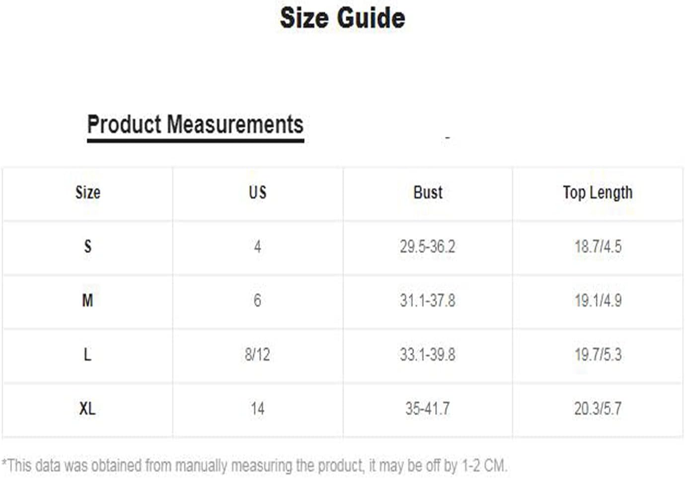This screenshot has height=478, width=685.
Task: Click the manual measuring disclaimer note
Action: tap(254, 466)
